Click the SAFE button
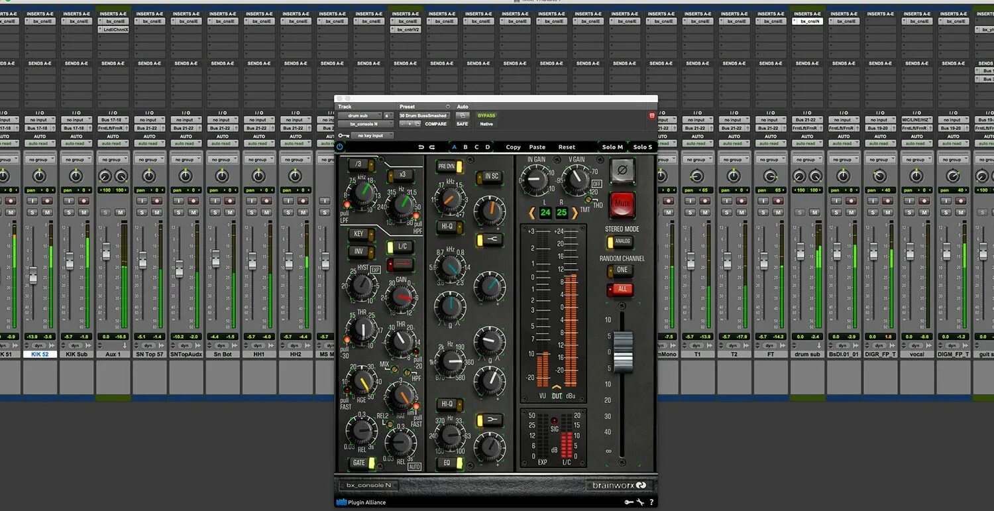Image resolution: width=994 pixels, height=511 pixels. (x=462, y=124)
